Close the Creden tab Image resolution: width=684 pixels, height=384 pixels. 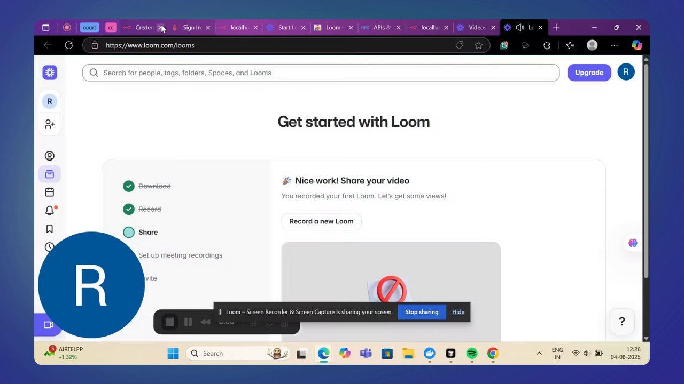click(160, 27)
